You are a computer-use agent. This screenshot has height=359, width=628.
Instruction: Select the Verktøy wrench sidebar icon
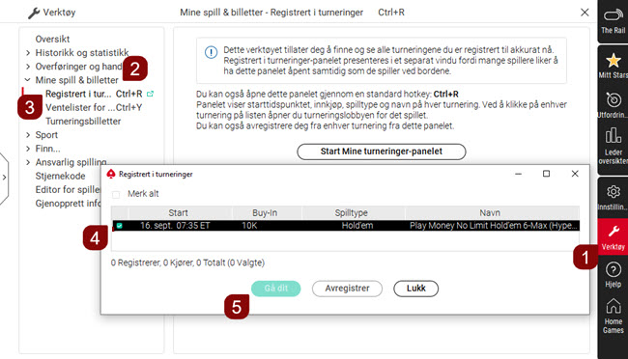point(613,236)
